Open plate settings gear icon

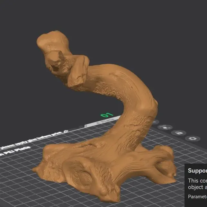click(x=193, y=139)
